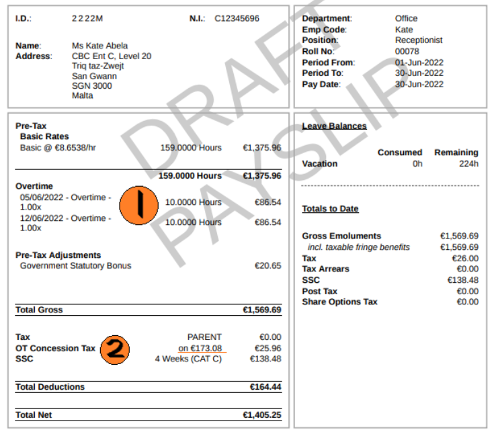Image resolution: width=496 pixels, height=438 pixels.
Task: Click address line CBC Ent C, Level 20
Action: coord(112,56)
